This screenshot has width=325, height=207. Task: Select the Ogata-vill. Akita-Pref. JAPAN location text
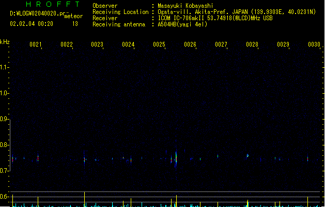coord(237,12)
